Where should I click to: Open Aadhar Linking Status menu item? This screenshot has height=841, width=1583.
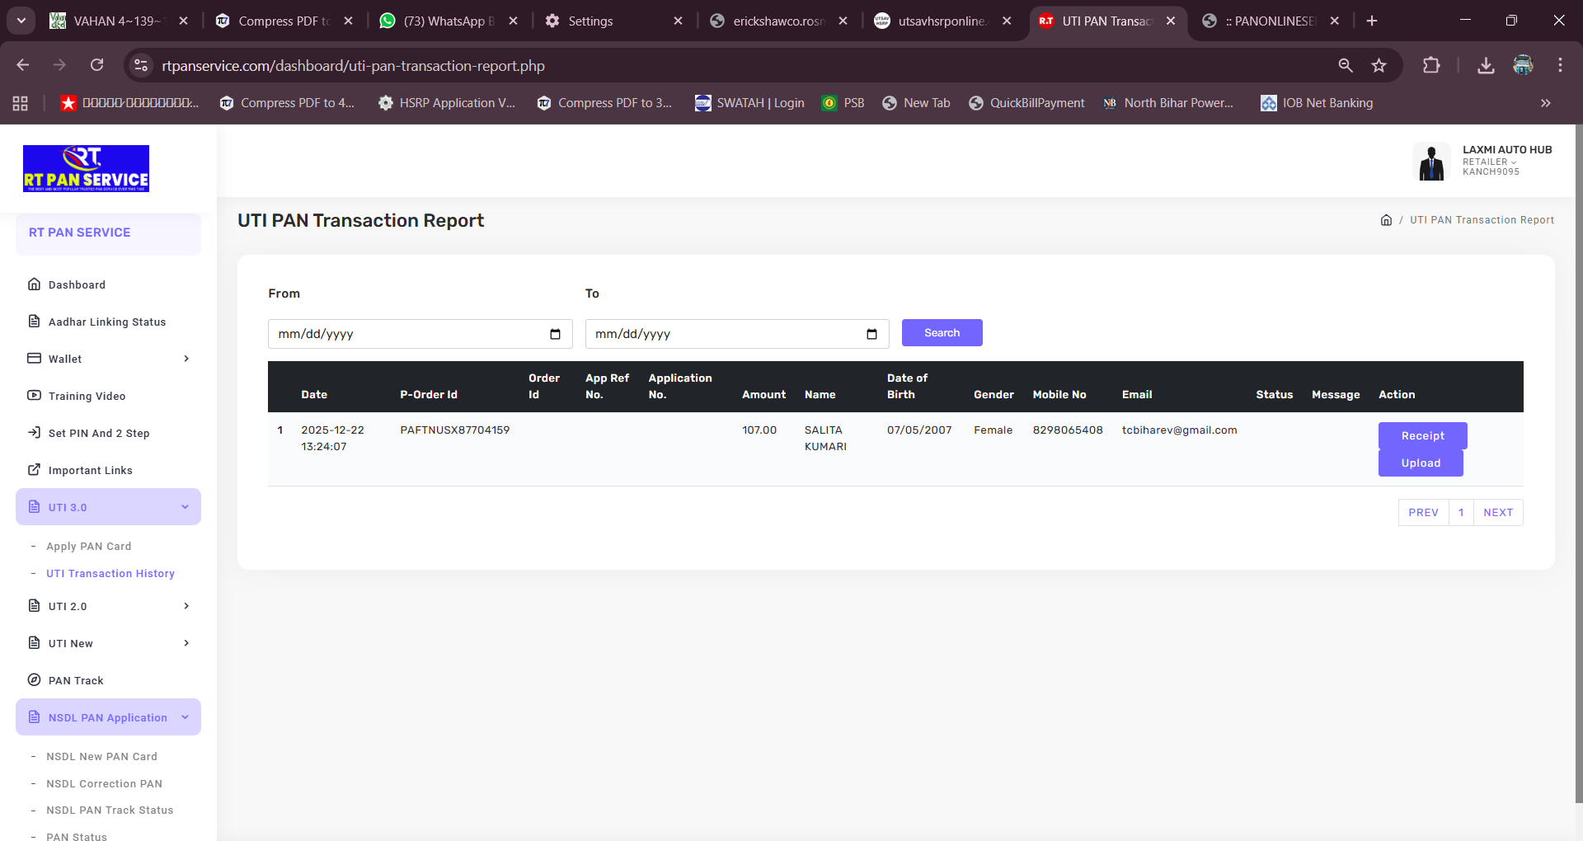pyautogui.click(x=107, y=322)
